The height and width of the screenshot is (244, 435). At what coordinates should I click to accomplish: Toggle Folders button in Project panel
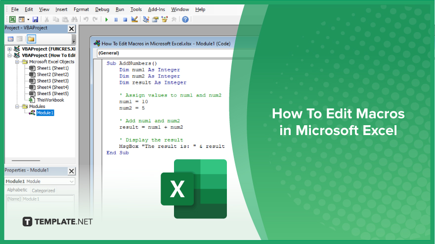tap(31, 39)
